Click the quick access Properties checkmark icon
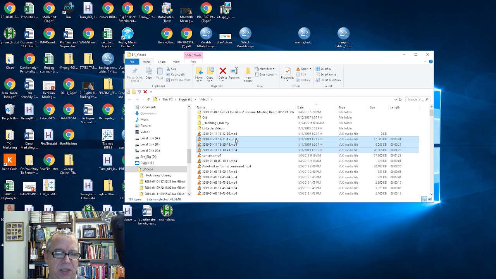This screenshot has height=279, width=496. click(x=128, y=92)
